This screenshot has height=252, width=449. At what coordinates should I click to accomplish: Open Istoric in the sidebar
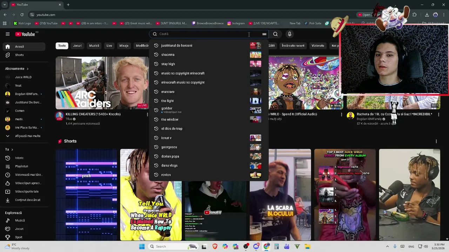pyautogui.click(x=24, y=158)
